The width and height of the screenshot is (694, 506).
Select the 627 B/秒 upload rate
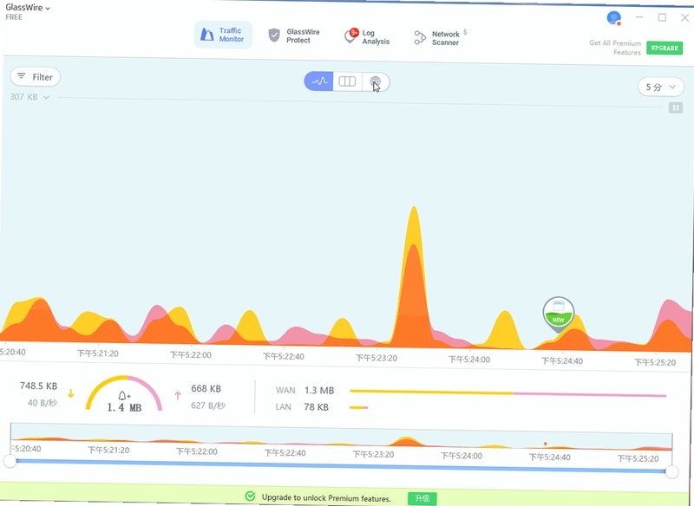point(208,405)
